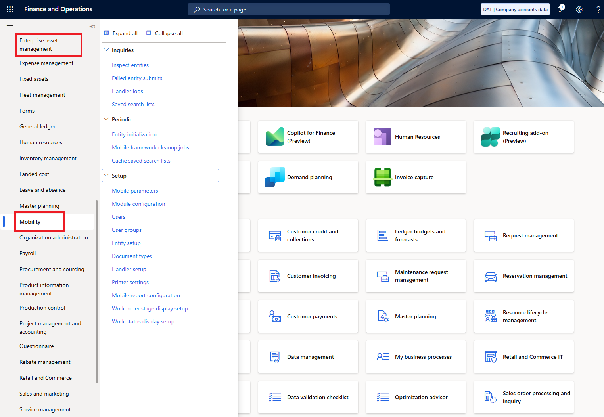Image resolution: width=604 pixels, height=417 pixels.
Task: Click the Expand all icon
Action: coord(107,33)
